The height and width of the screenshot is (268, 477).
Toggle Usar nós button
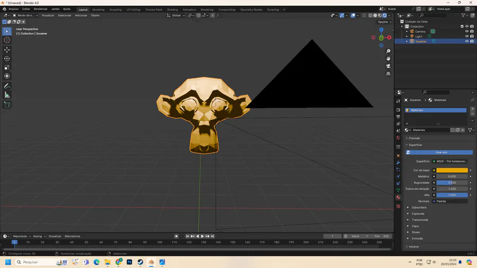[439, 152]
